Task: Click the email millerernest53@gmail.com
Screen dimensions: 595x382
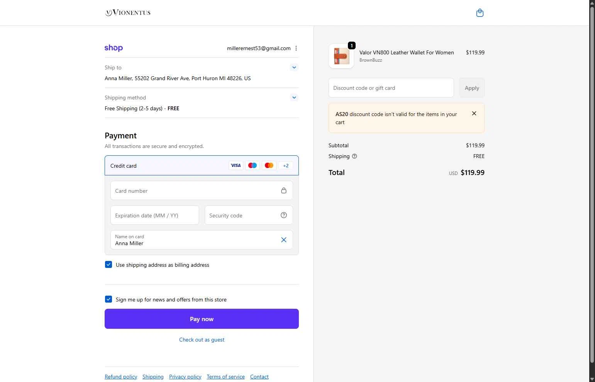Action: [259, 48]
